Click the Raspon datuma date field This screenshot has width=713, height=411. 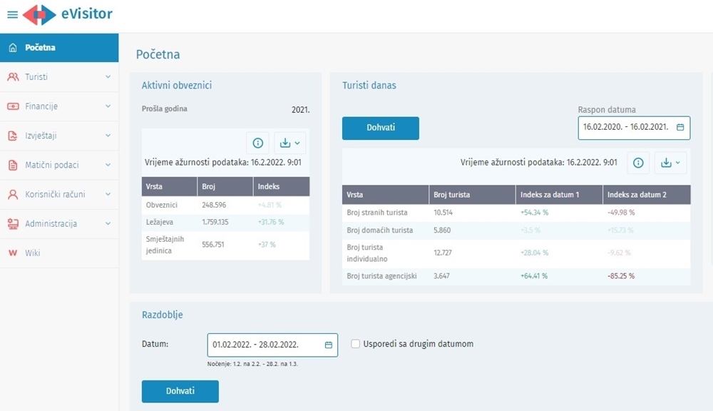(x=625, y=128)
